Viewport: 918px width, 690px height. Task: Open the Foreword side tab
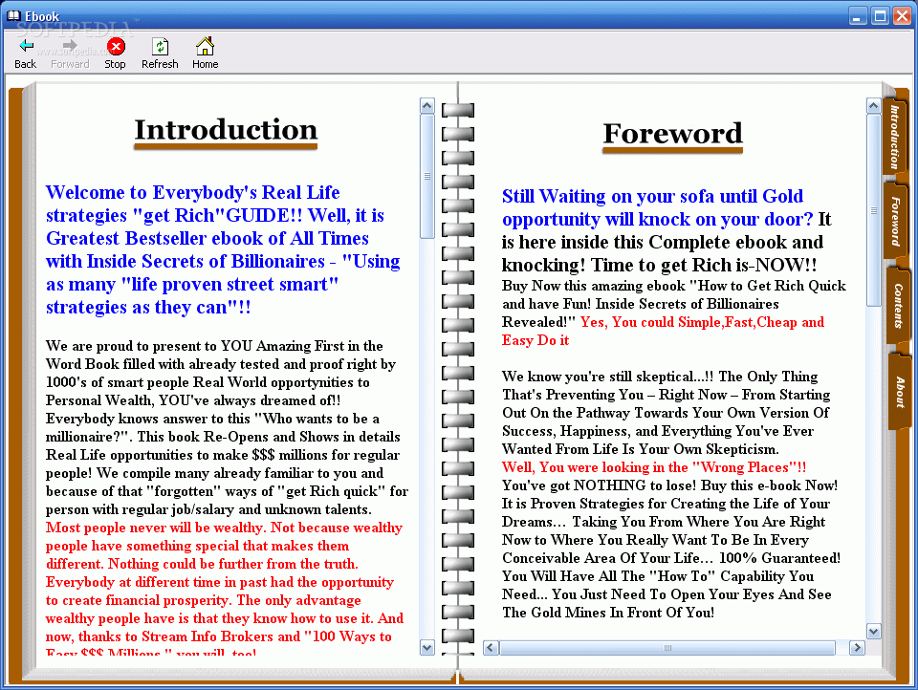pos(895,221)
